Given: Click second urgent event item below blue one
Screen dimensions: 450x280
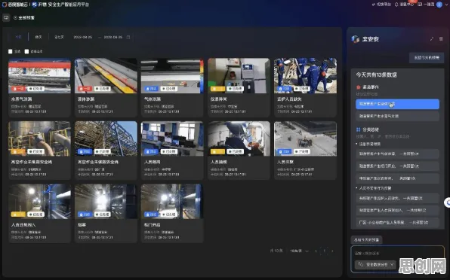Looking at the screenshot, I should (397, 116).
